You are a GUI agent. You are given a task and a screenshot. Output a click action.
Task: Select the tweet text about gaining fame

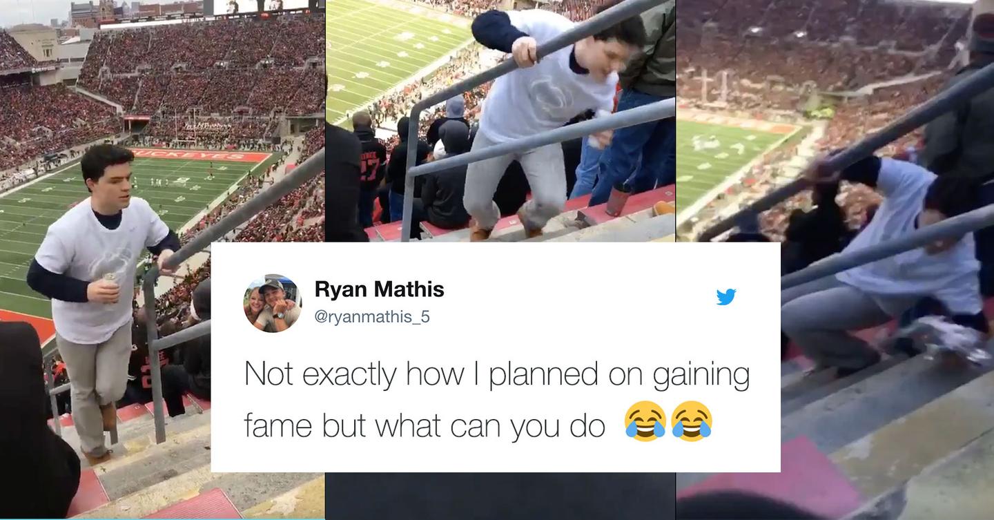click(496, 401)
